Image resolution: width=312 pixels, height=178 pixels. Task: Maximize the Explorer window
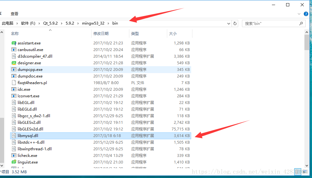point(288,5)
